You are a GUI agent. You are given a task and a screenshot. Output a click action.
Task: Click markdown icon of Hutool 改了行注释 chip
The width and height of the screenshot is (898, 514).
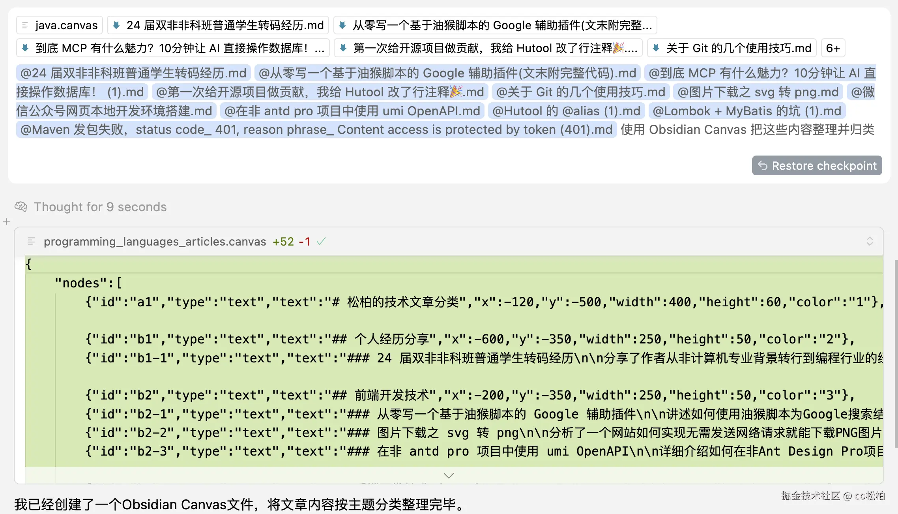(x=343, y=48)
